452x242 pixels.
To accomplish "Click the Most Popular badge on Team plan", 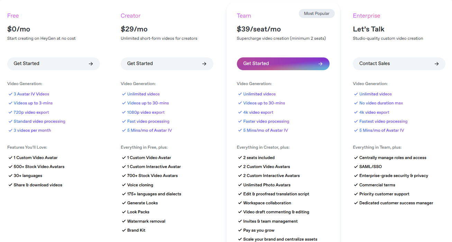I will (316, 13).
